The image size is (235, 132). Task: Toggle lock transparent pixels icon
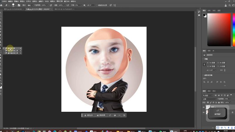pos(208,103)
